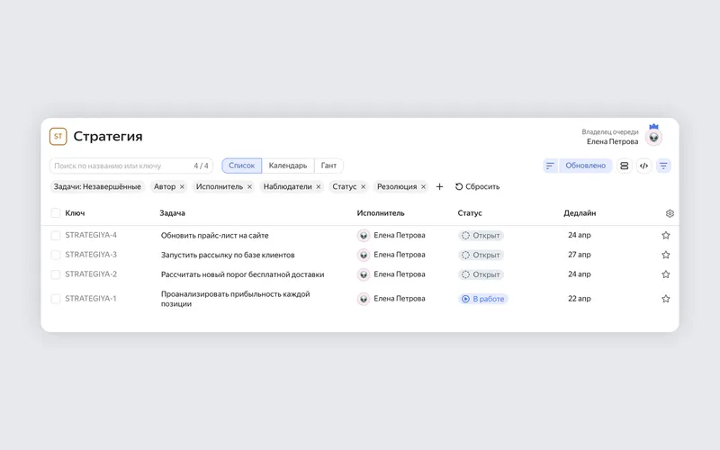Image resolution: width=720 pixels, height=450 pixels.
Task: Add a new filter with plus icon
Action: point(439,187)
